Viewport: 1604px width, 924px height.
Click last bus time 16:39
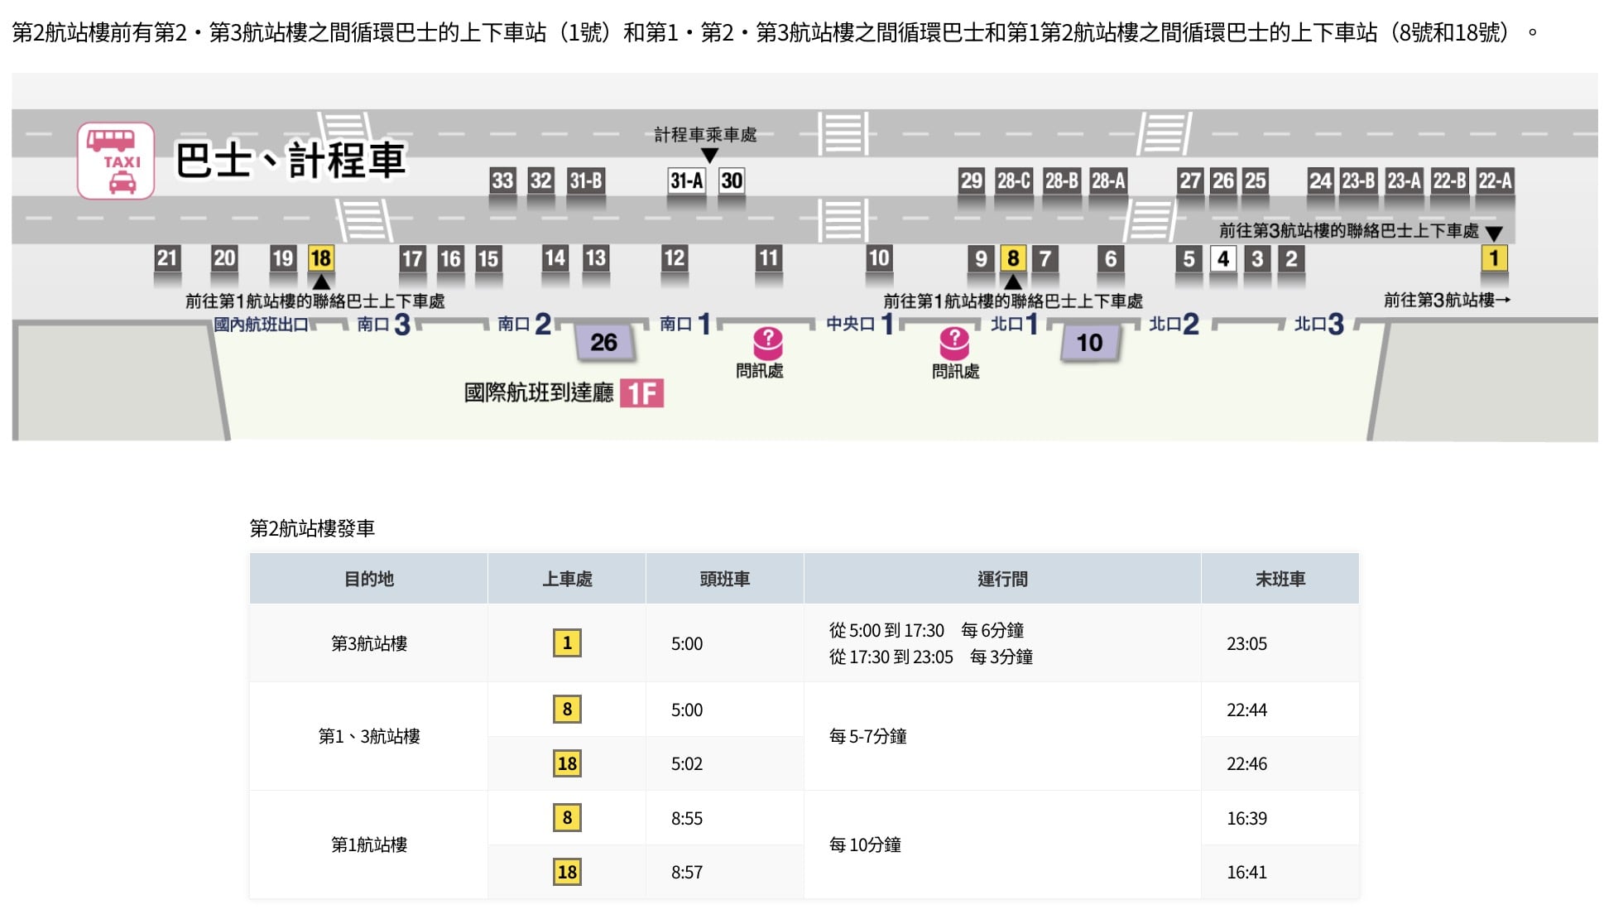coord(1246,819)
